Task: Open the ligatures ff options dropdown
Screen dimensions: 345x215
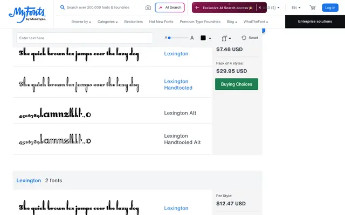Action: [226, 38]
